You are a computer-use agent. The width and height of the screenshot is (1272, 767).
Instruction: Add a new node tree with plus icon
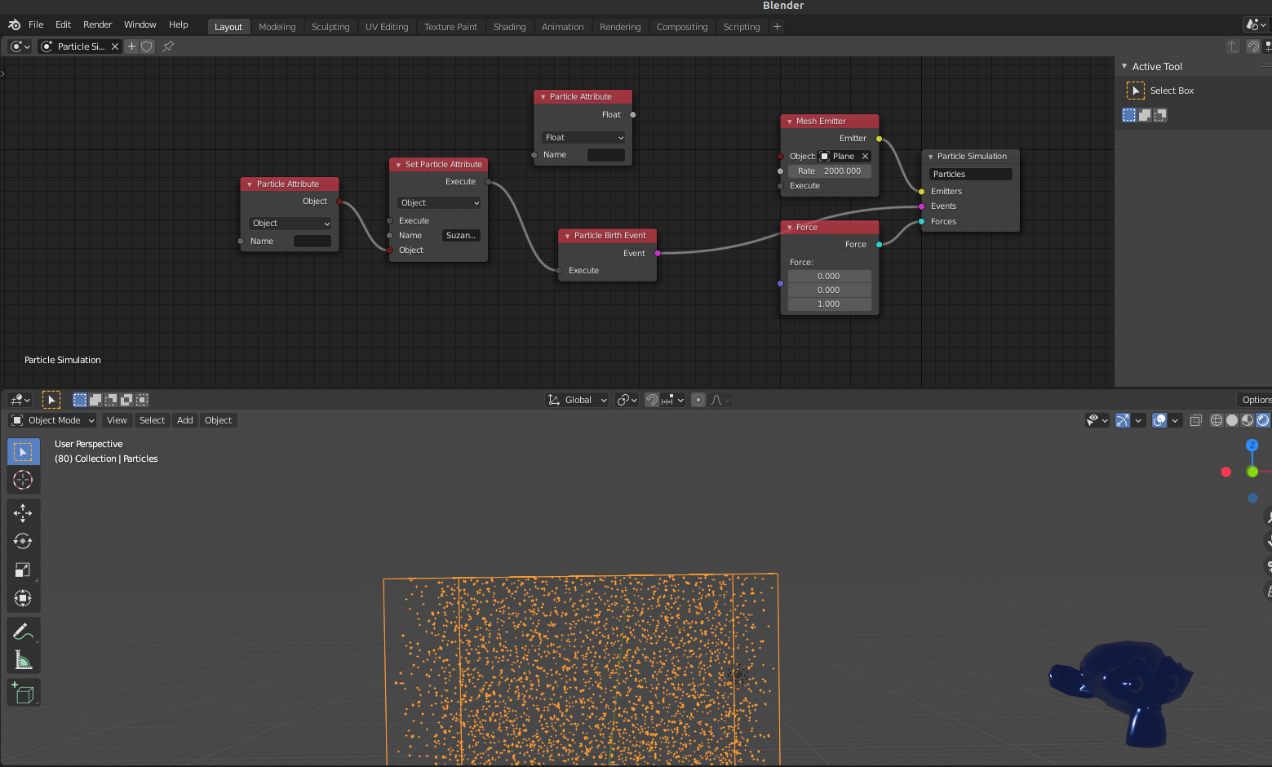click(x=131, y=47)
